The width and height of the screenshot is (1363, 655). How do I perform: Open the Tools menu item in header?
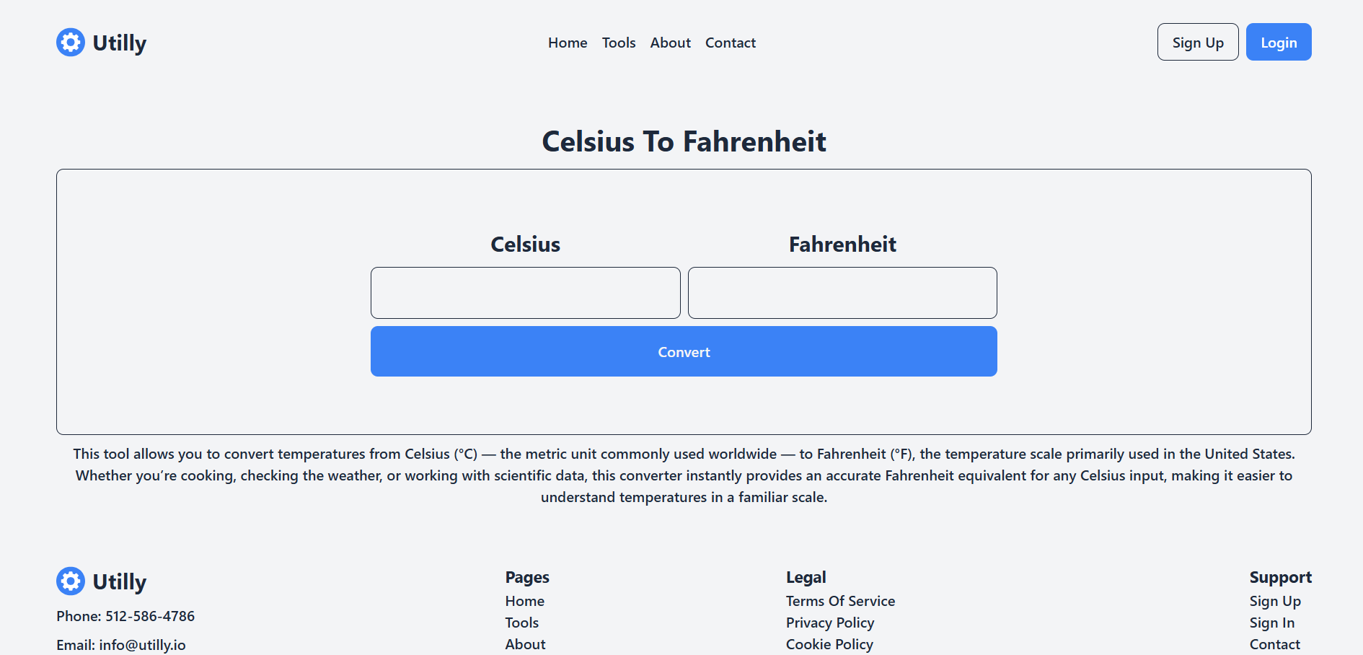coord(619,43)
